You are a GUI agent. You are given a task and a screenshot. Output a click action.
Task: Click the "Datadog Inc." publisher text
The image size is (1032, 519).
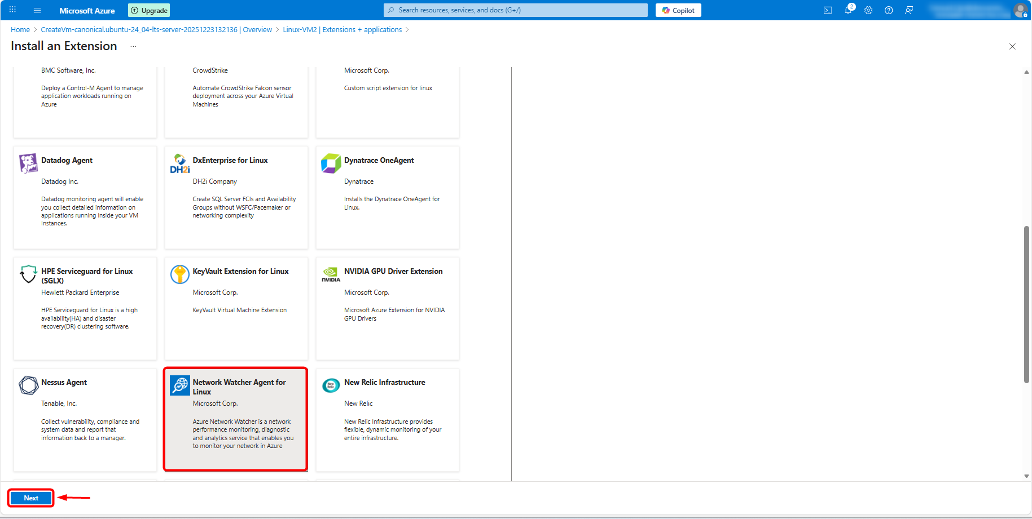click(60, 181)
